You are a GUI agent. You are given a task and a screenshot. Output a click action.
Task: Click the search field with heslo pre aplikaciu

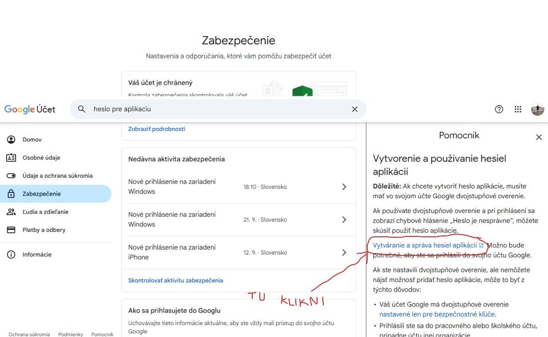(218, 109)
